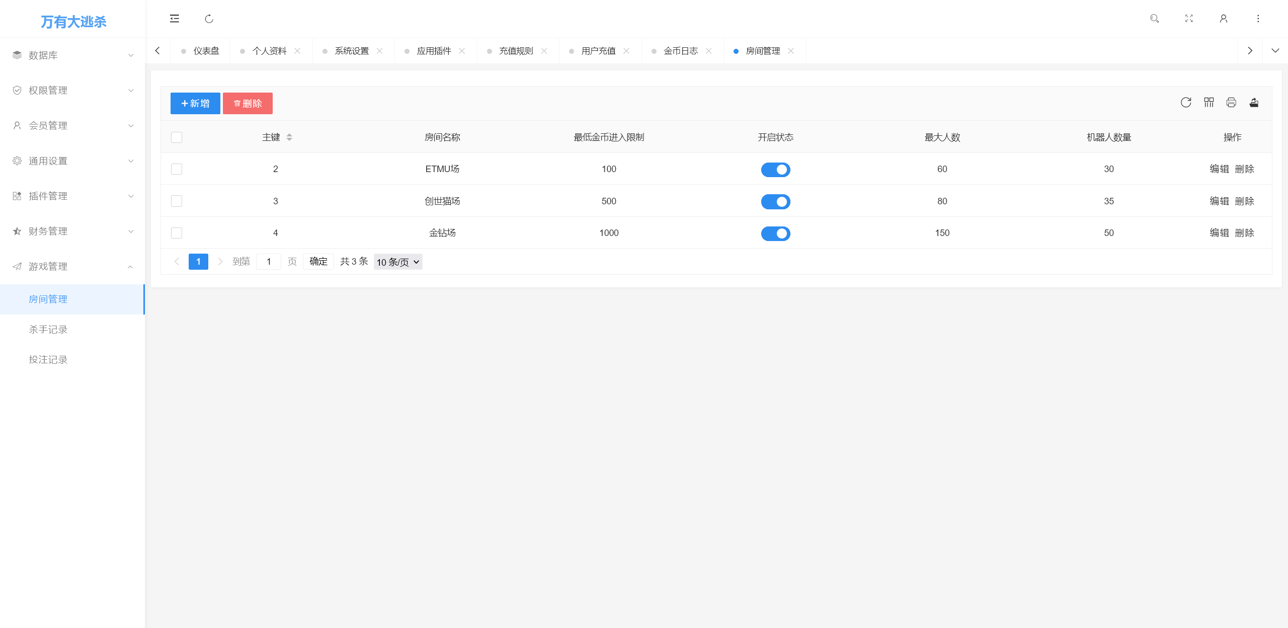Open the 10 条/页 page size dropdown
The height and width of the screenshot is (628, 1288).
[x=397, y=262]
